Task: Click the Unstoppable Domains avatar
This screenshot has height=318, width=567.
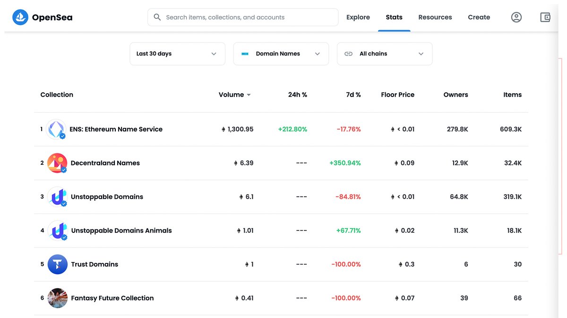Action: point(57,196)
